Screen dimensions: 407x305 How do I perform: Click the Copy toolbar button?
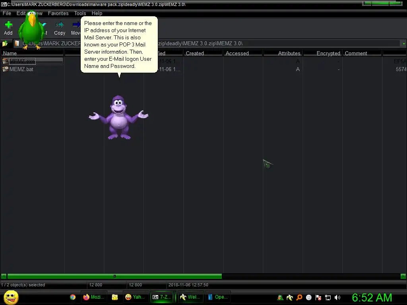pyautogui.click(x=60, y=28)
